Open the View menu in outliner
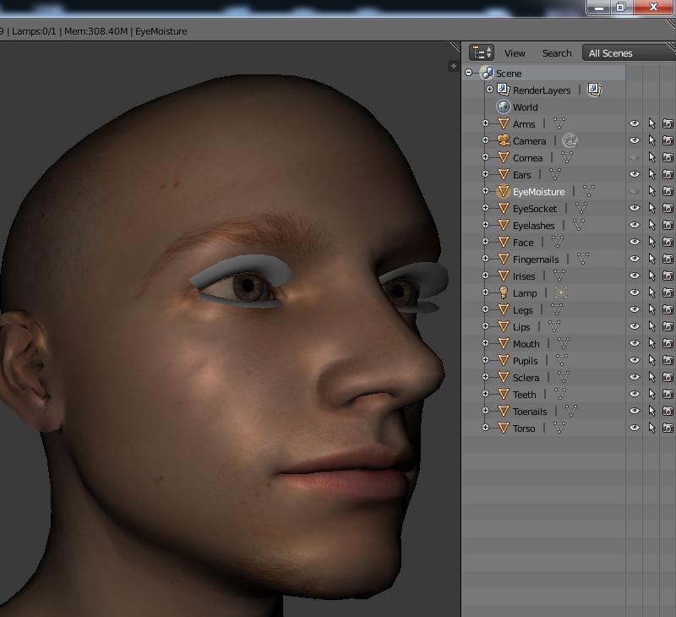 515,52
